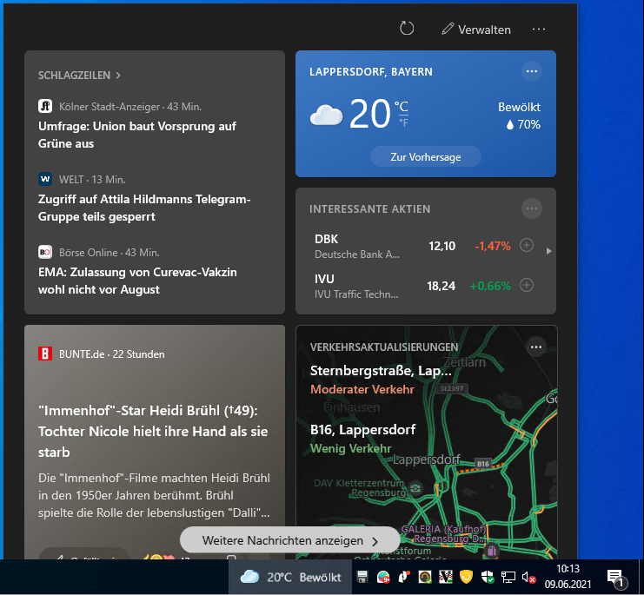
Task: Open the Zur Vorhersage forecast button
Action: point(425,157)
